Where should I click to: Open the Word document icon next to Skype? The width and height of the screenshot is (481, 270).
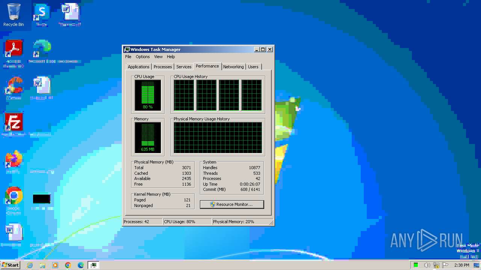tap(70, 15)
